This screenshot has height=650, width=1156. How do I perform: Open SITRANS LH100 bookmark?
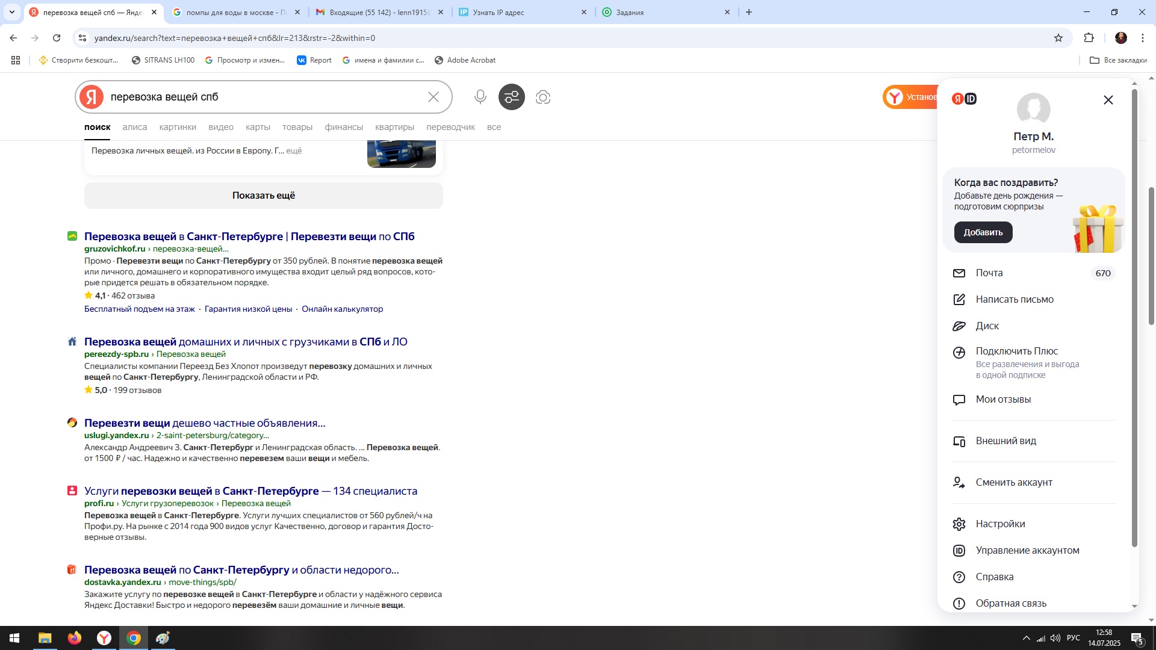click(x=163, y=60)
